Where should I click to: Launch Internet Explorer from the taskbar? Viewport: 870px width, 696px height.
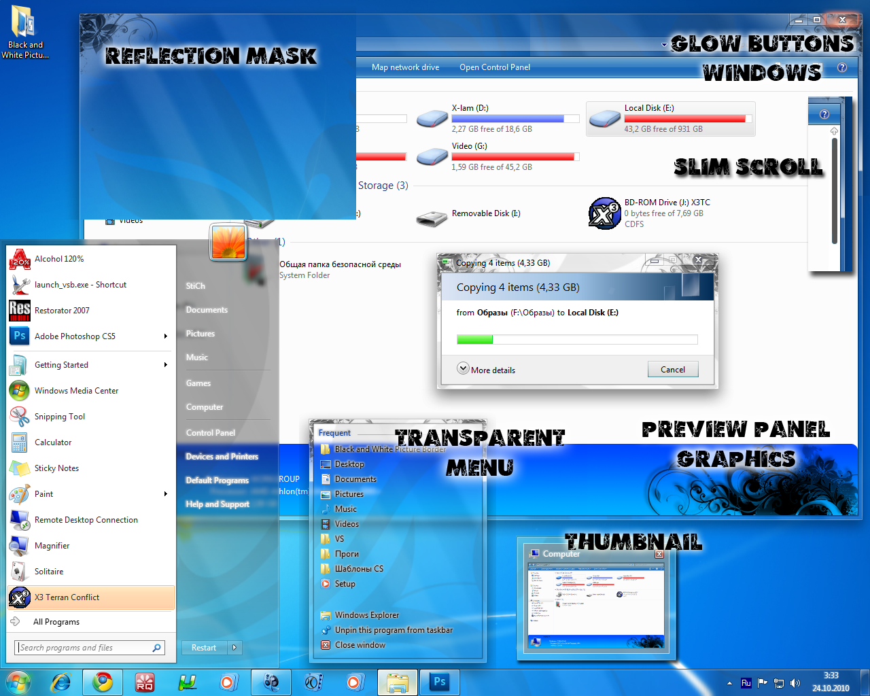click(x=61, y=682)
